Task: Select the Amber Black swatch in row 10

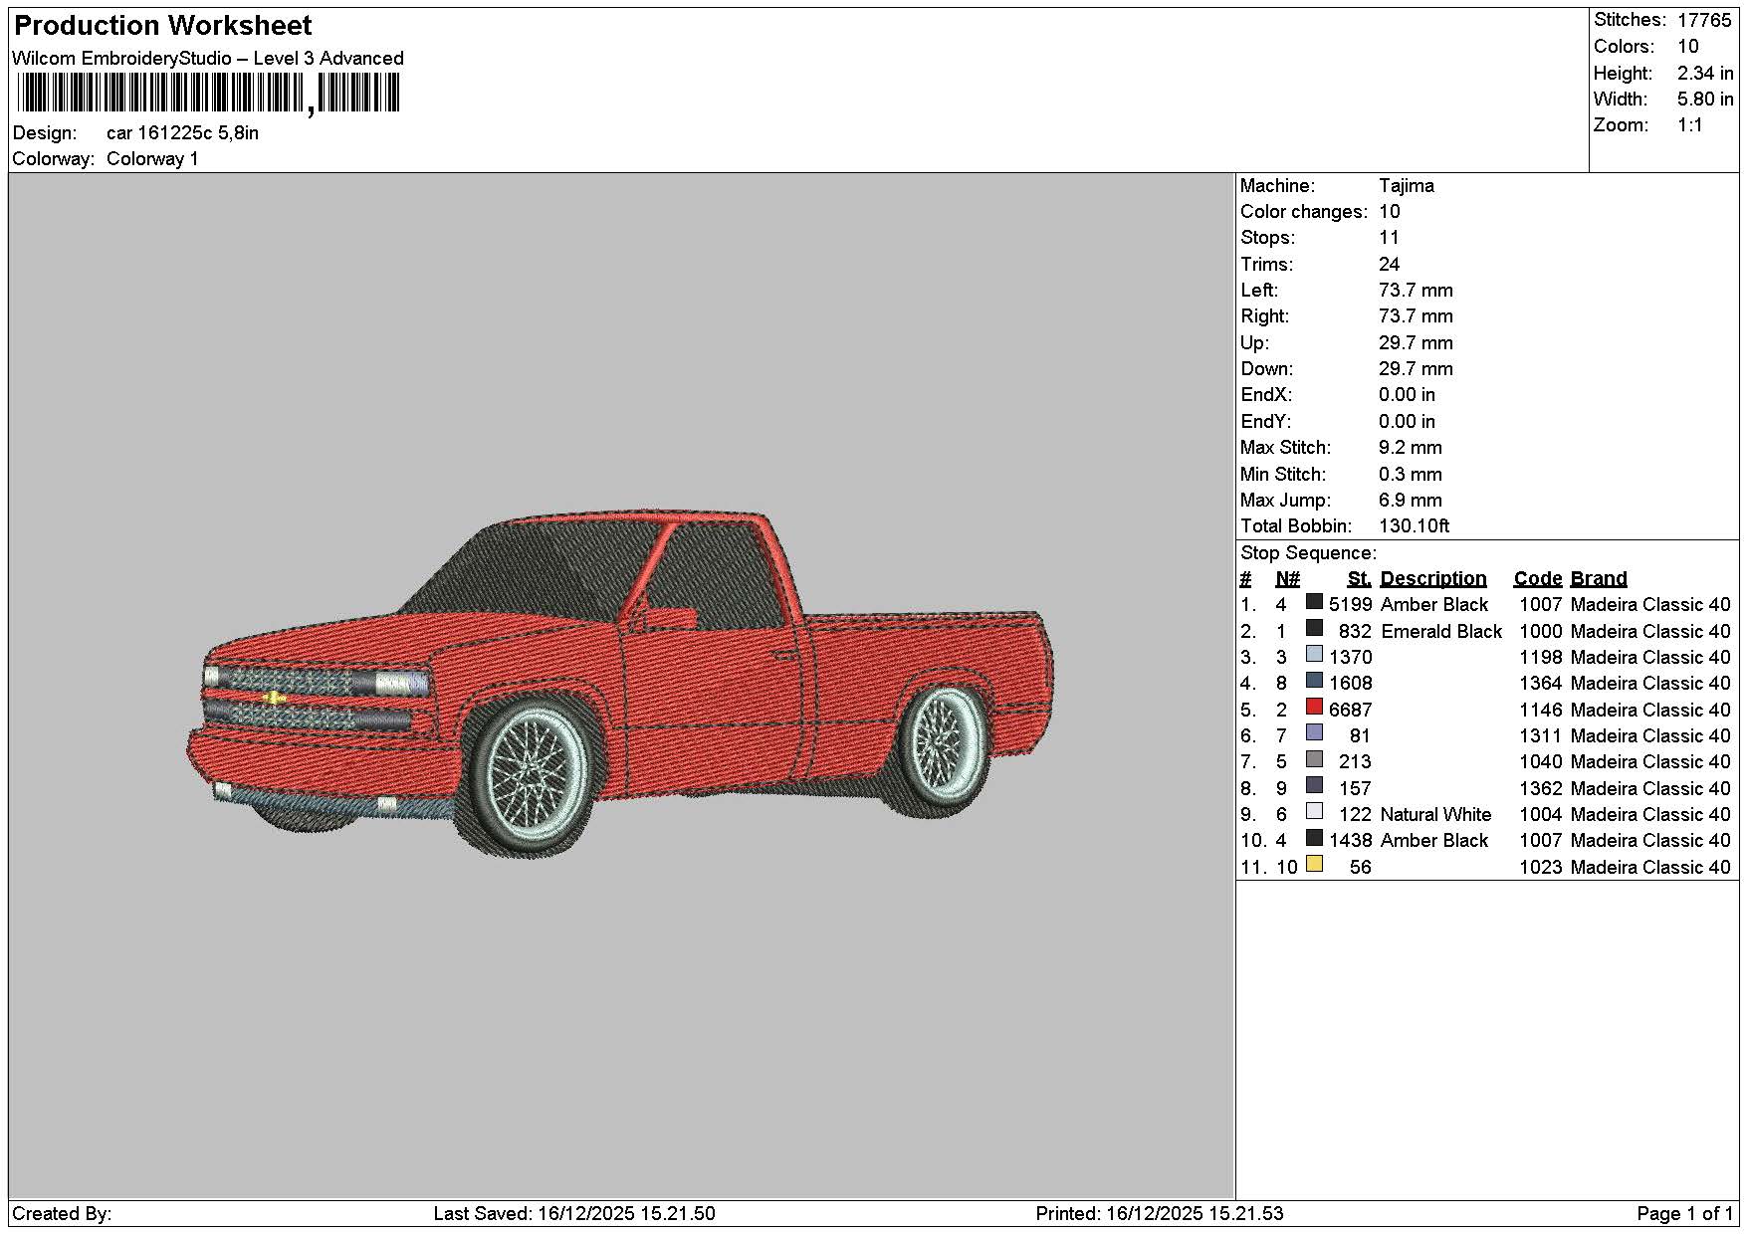Action: pyautogui.click(x=1314, y=837)
